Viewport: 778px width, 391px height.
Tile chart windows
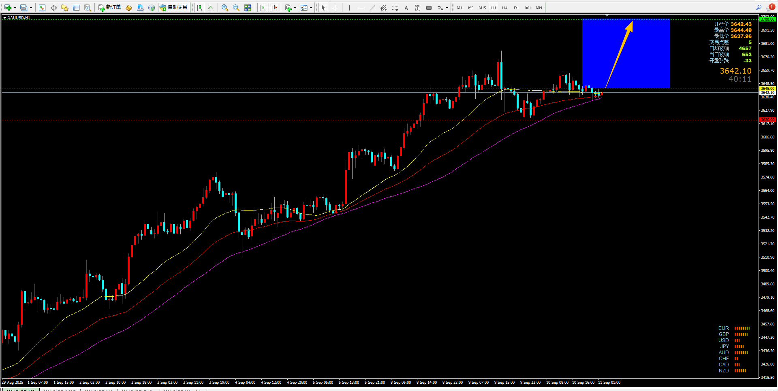click(248, 8)
